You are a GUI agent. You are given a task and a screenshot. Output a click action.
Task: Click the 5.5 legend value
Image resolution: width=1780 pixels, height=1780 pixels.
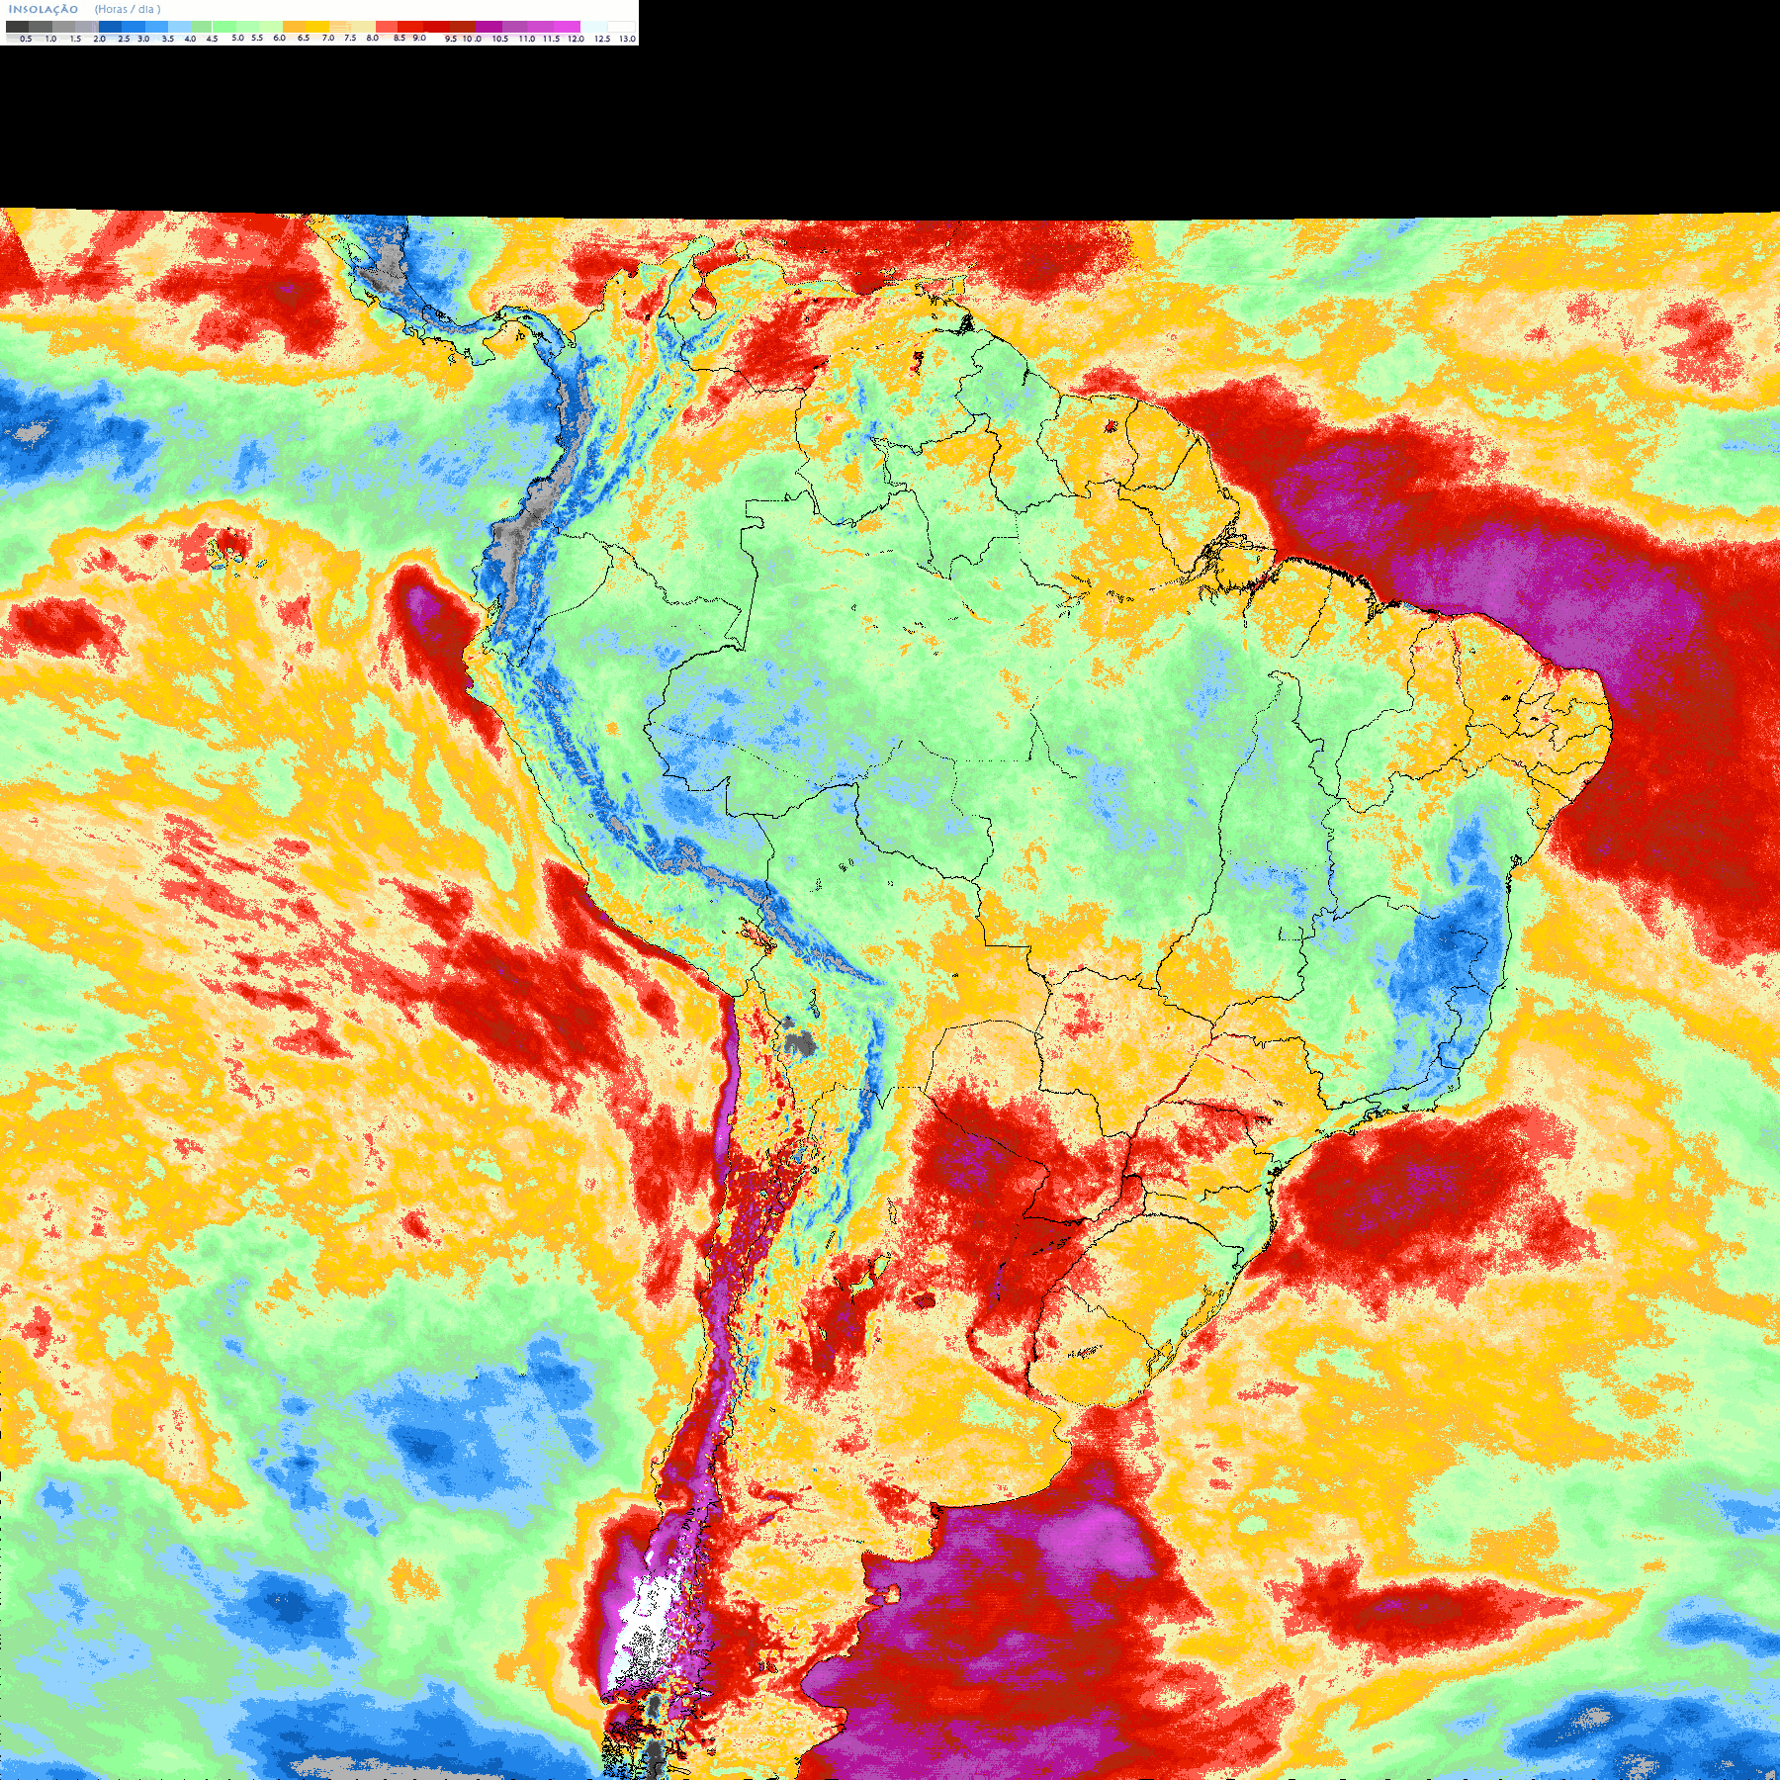point(257,38)
